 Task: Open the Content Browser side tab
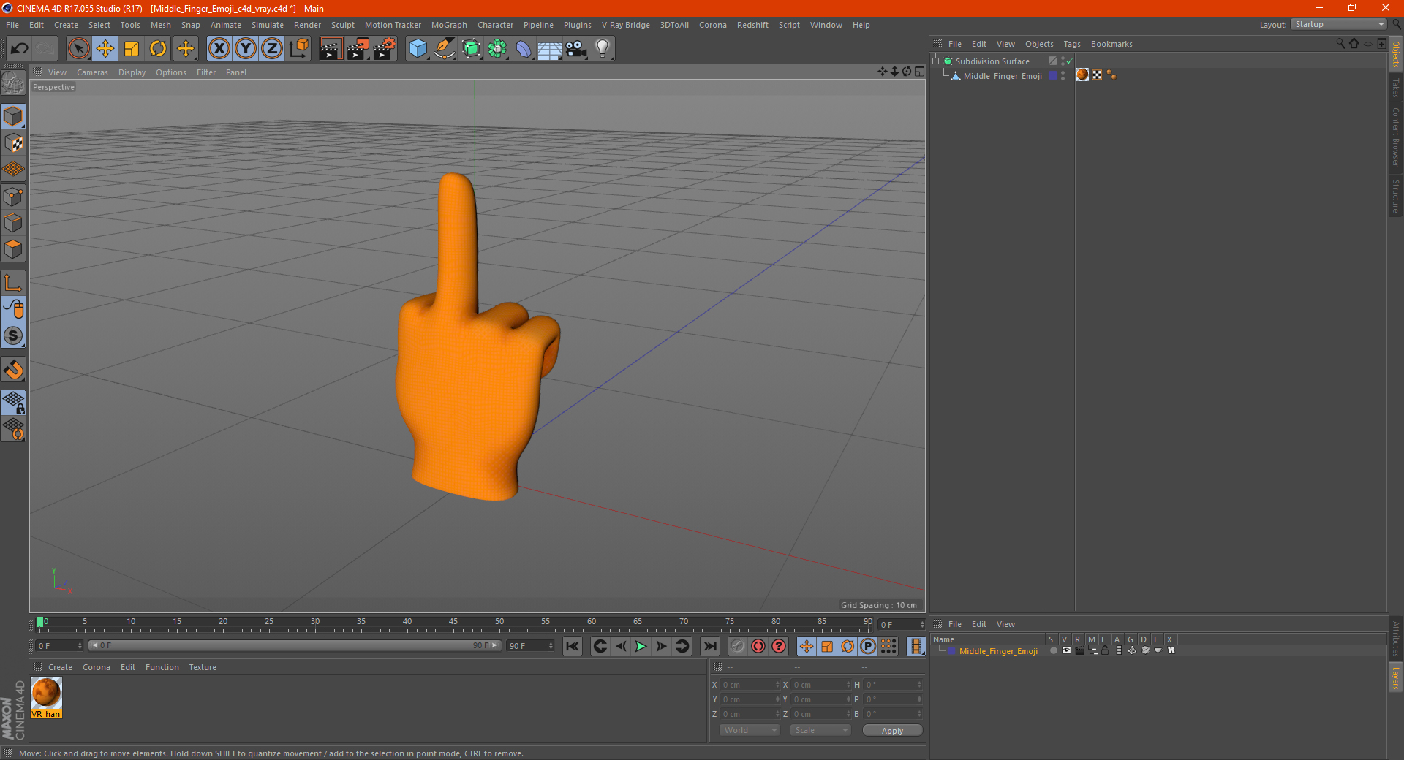click(1395, 137)
